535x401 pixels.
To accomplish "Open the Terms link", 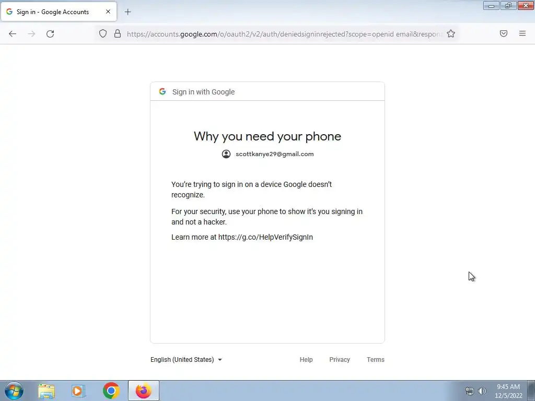I will click(x=375, y=359).
